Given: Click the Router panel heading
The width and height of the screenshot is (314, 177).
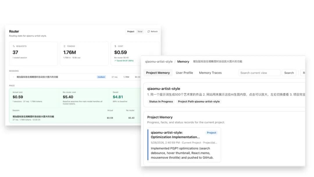Looking at the screenshot, I should 14,31.
